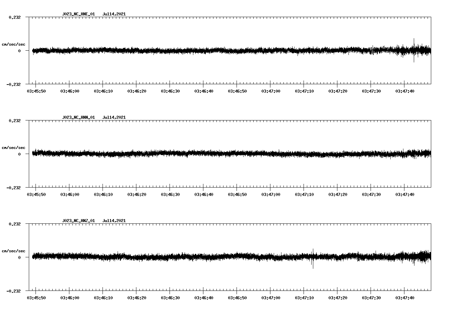Click the spike near 03:47:12 on the HNZ trace

[313, 259]
